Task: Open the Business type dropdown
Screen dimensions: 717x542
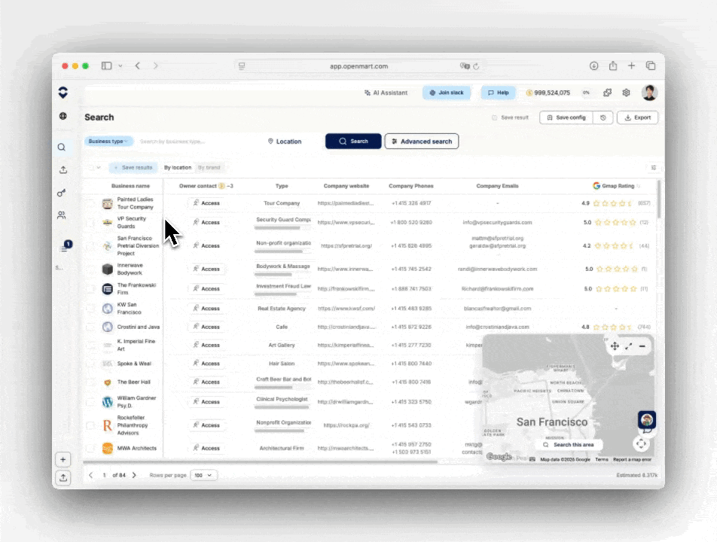Action: [108, 142]
